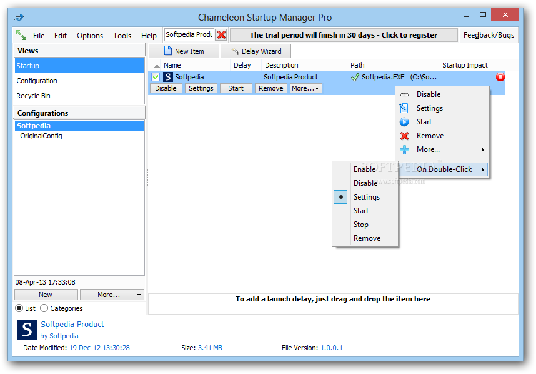Open the More... dropdown under Configurations

[x=112, y=295]
